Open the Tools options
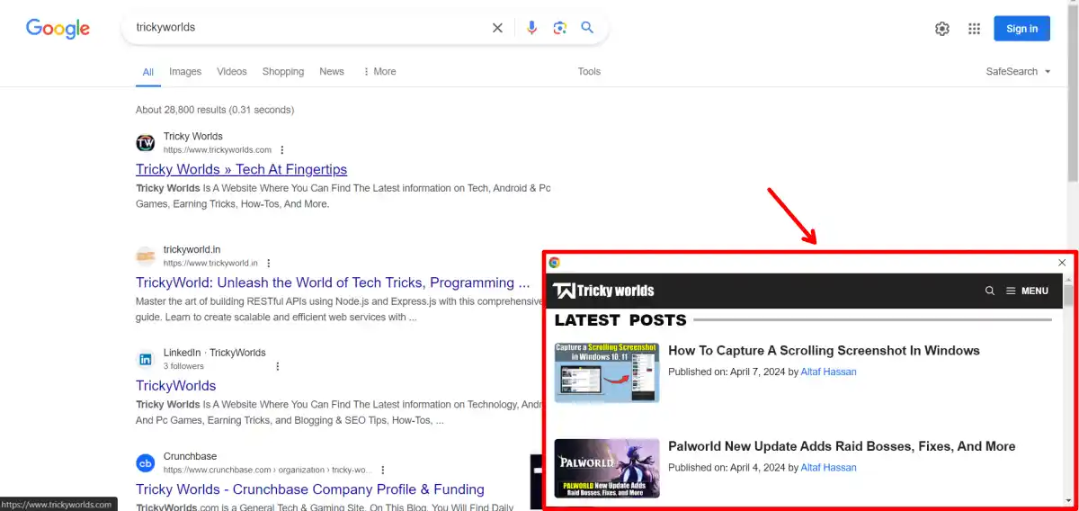The height and width of the screenshot is (511, 1079). pos(589,72)
